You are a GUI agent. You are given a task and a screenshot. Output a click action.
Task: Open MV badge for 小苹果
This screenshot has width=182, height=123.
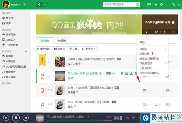(x=119, y=59)
